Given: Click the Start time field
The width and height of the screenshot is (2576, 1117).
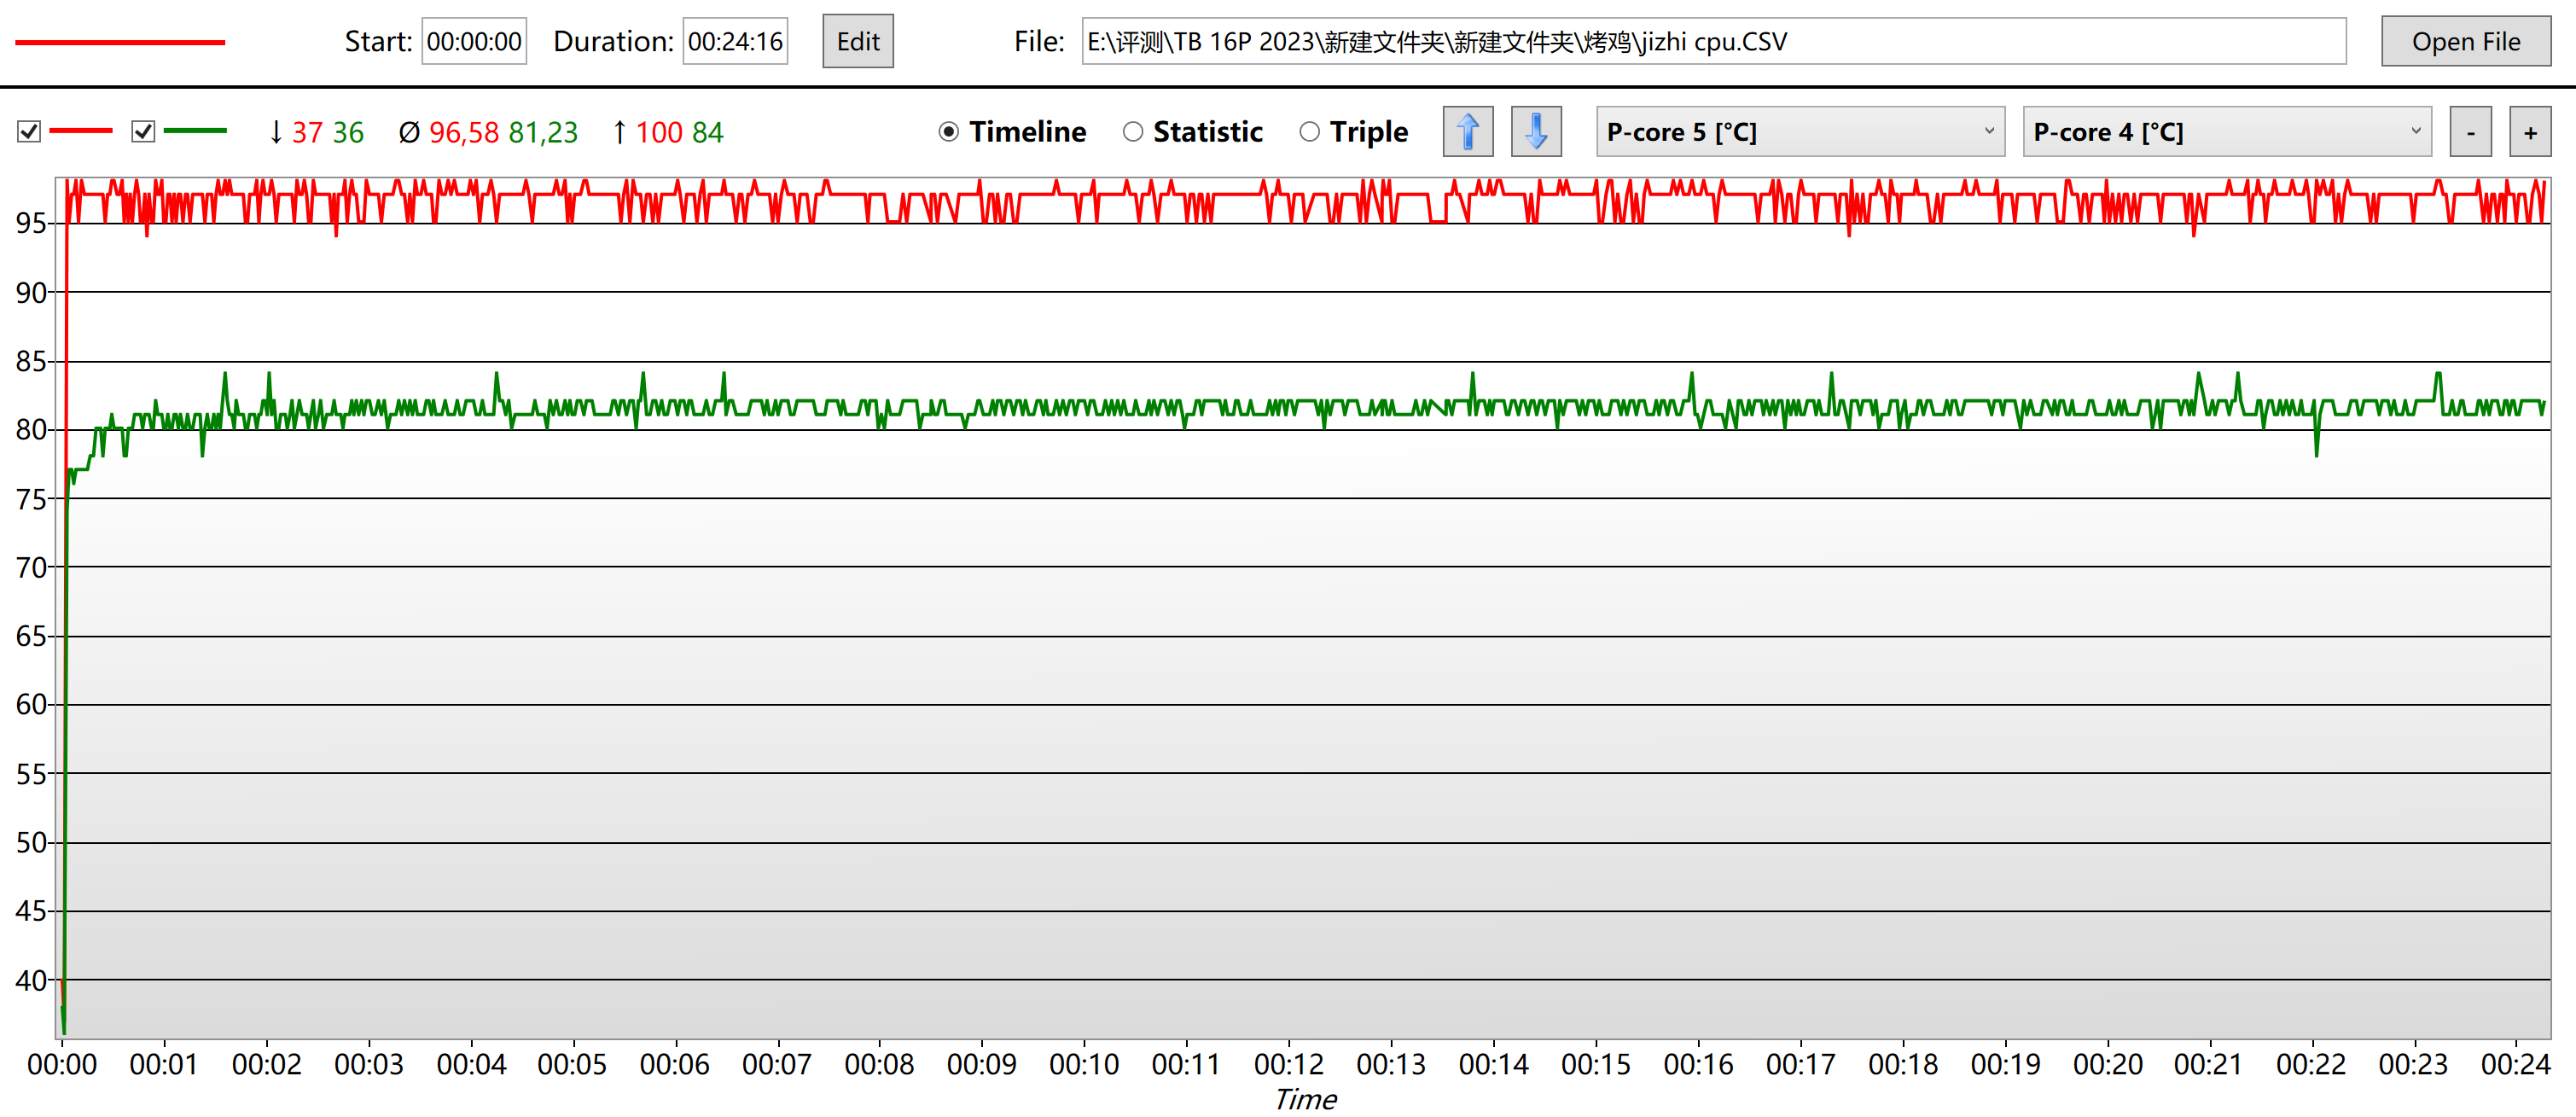Looking at the screenshot, I should pos(474,42).
